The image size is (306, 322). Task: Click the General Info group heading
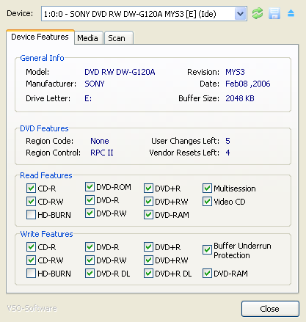point(42,58)
